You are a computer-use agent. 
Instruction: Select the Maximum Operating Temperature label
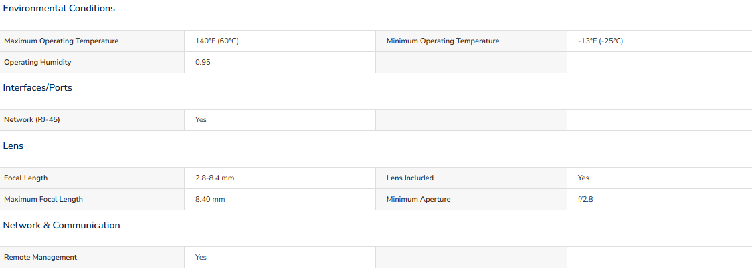click(x=62, y=41)
